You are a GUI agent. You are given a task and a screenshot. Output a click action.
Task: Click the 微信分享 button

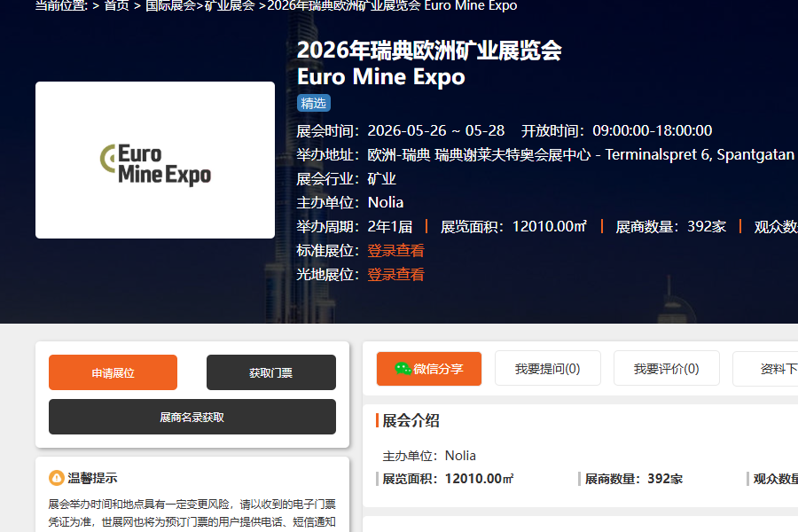point(429,369)
